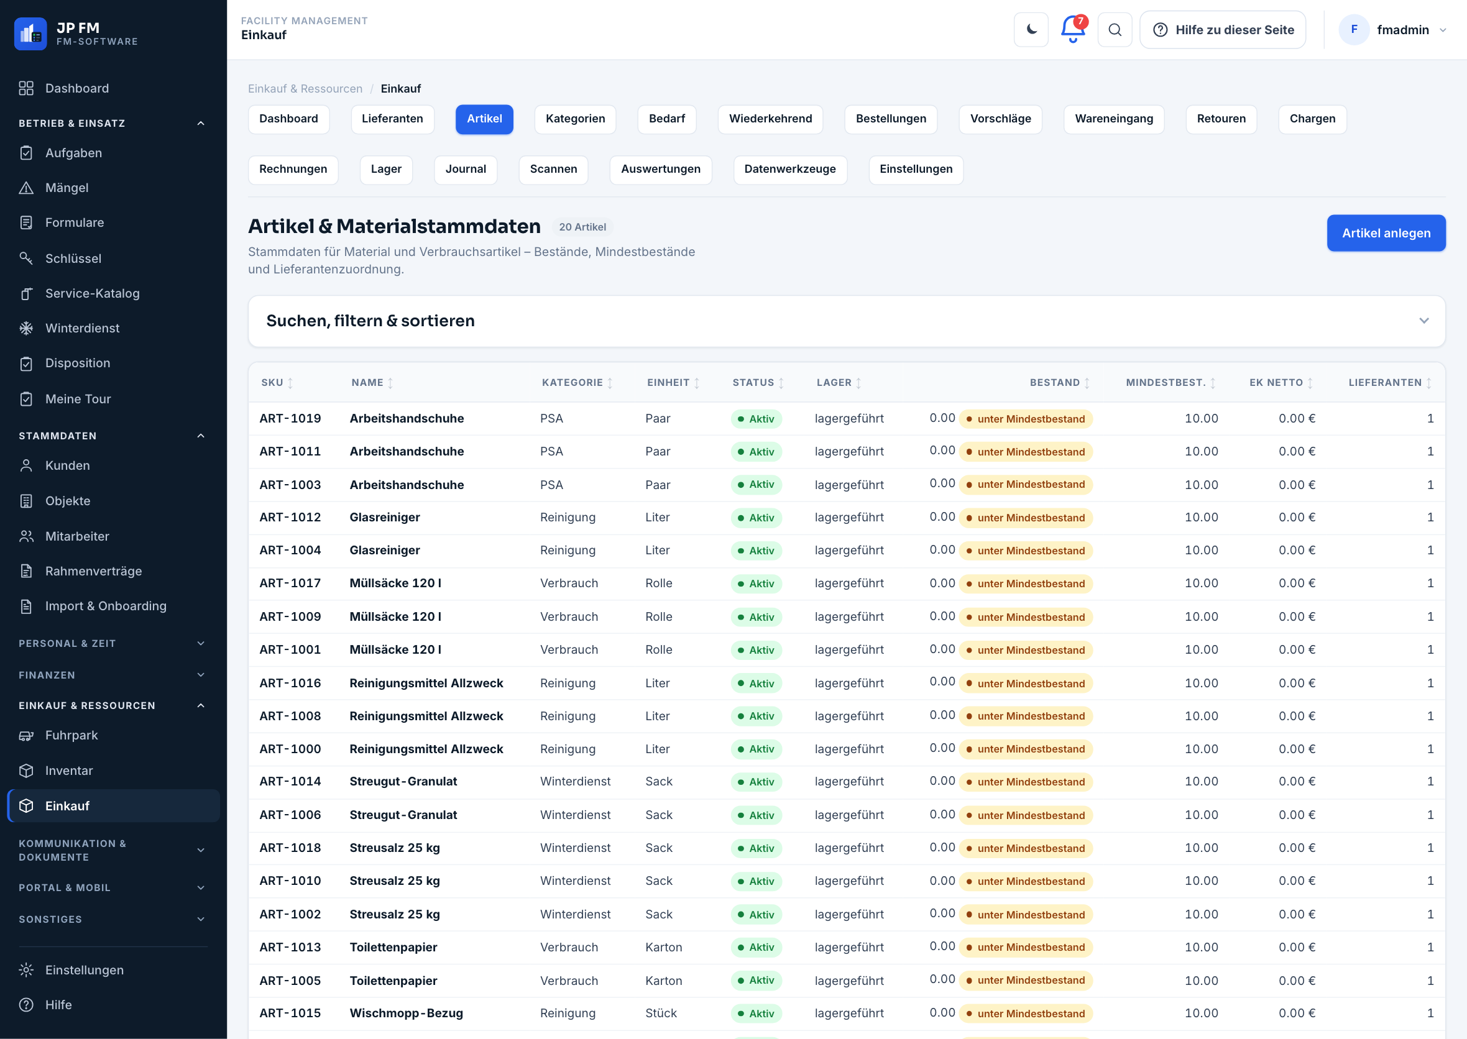The image size is (1467, 1039).
Task: Open article ART-1019 Arbeitshandschuhe
Action: click(846, 418)
